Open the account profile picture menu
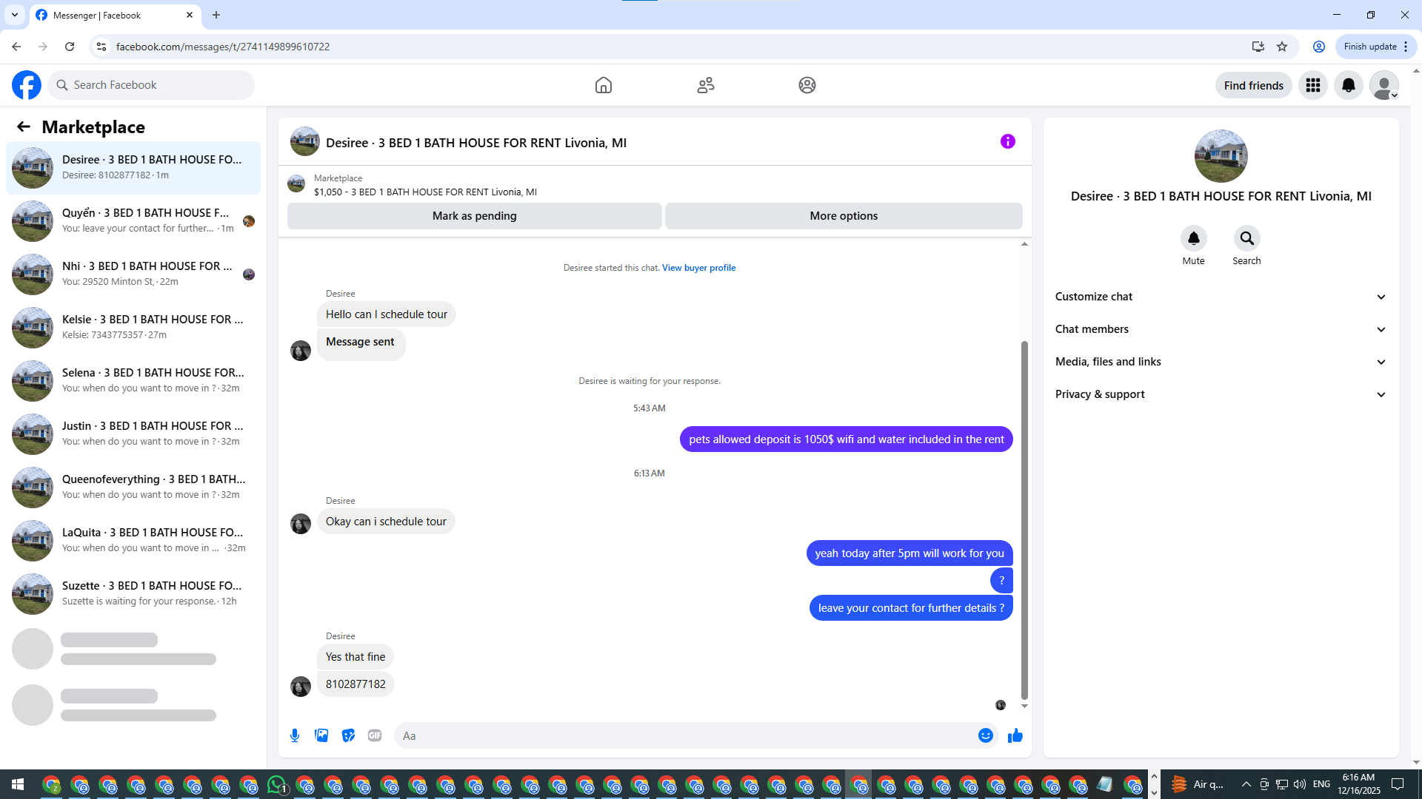This screenshot has height=799, width=1422. (1384, 85)
